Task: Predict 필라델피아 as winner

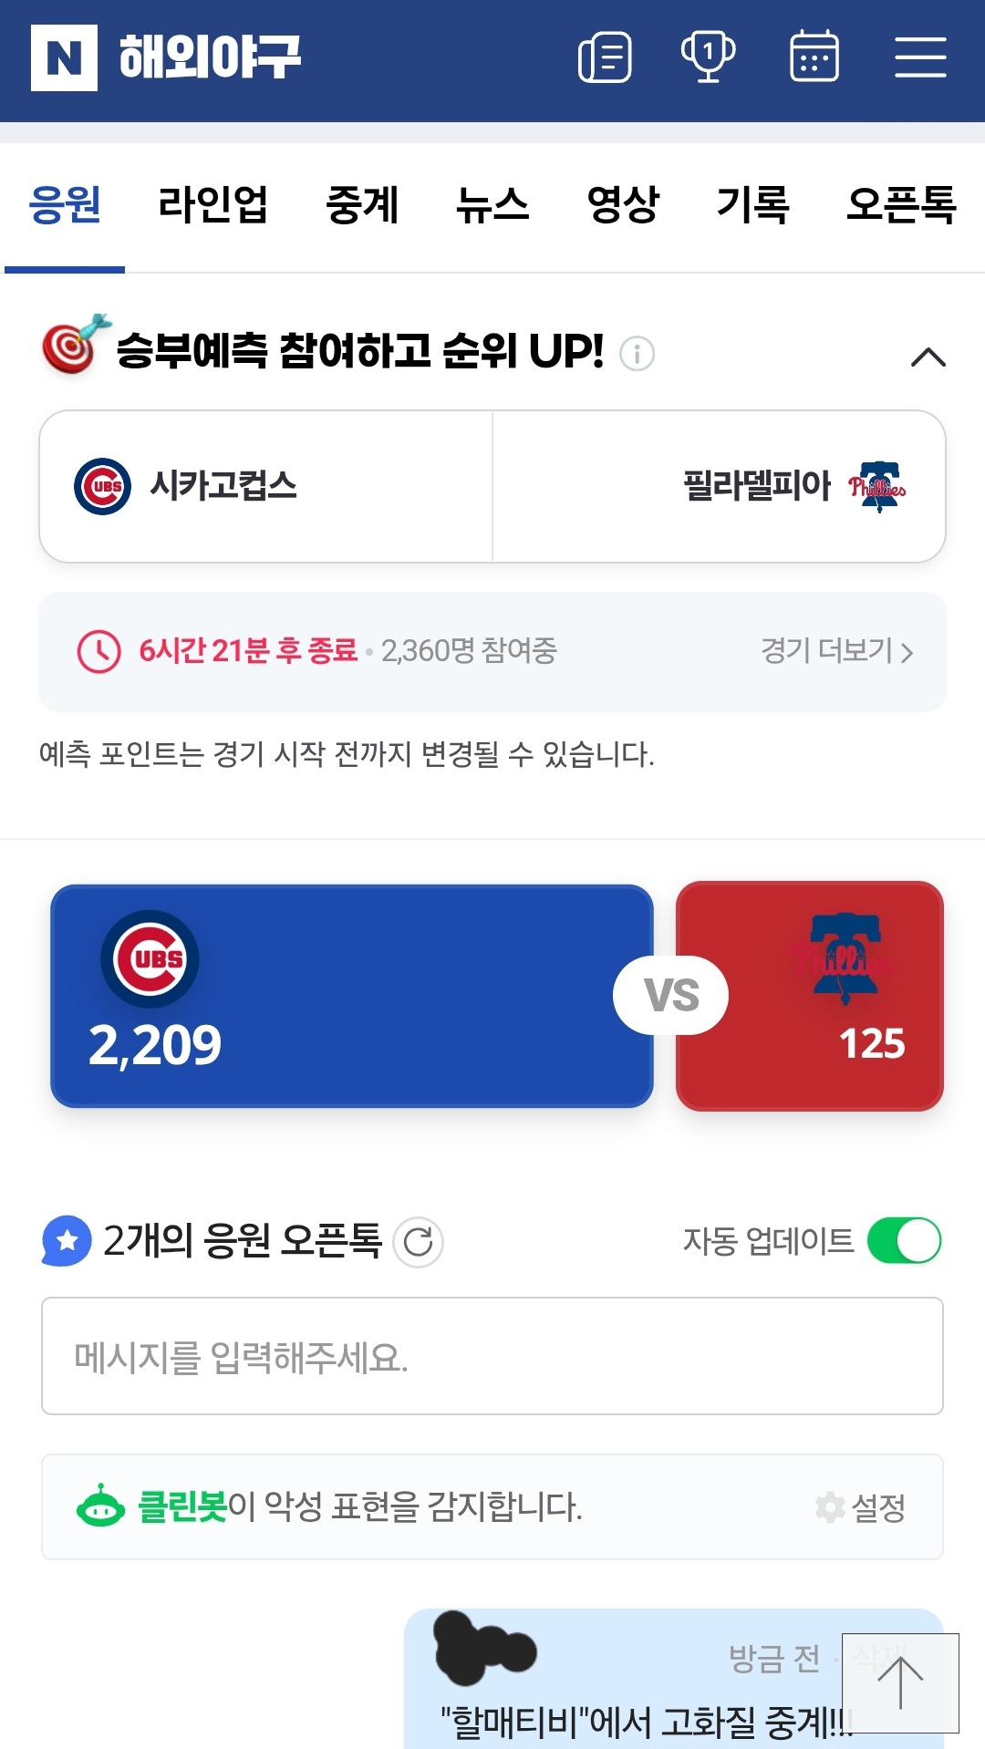Action: pyautogui.click(x=719, y=486)
